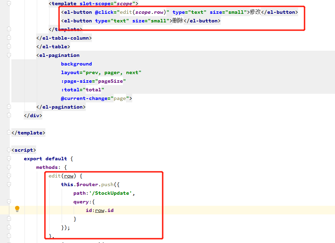Collapse the <el-pagination opening tag block
Screen dimensions: 335x243
click(9, 55)
